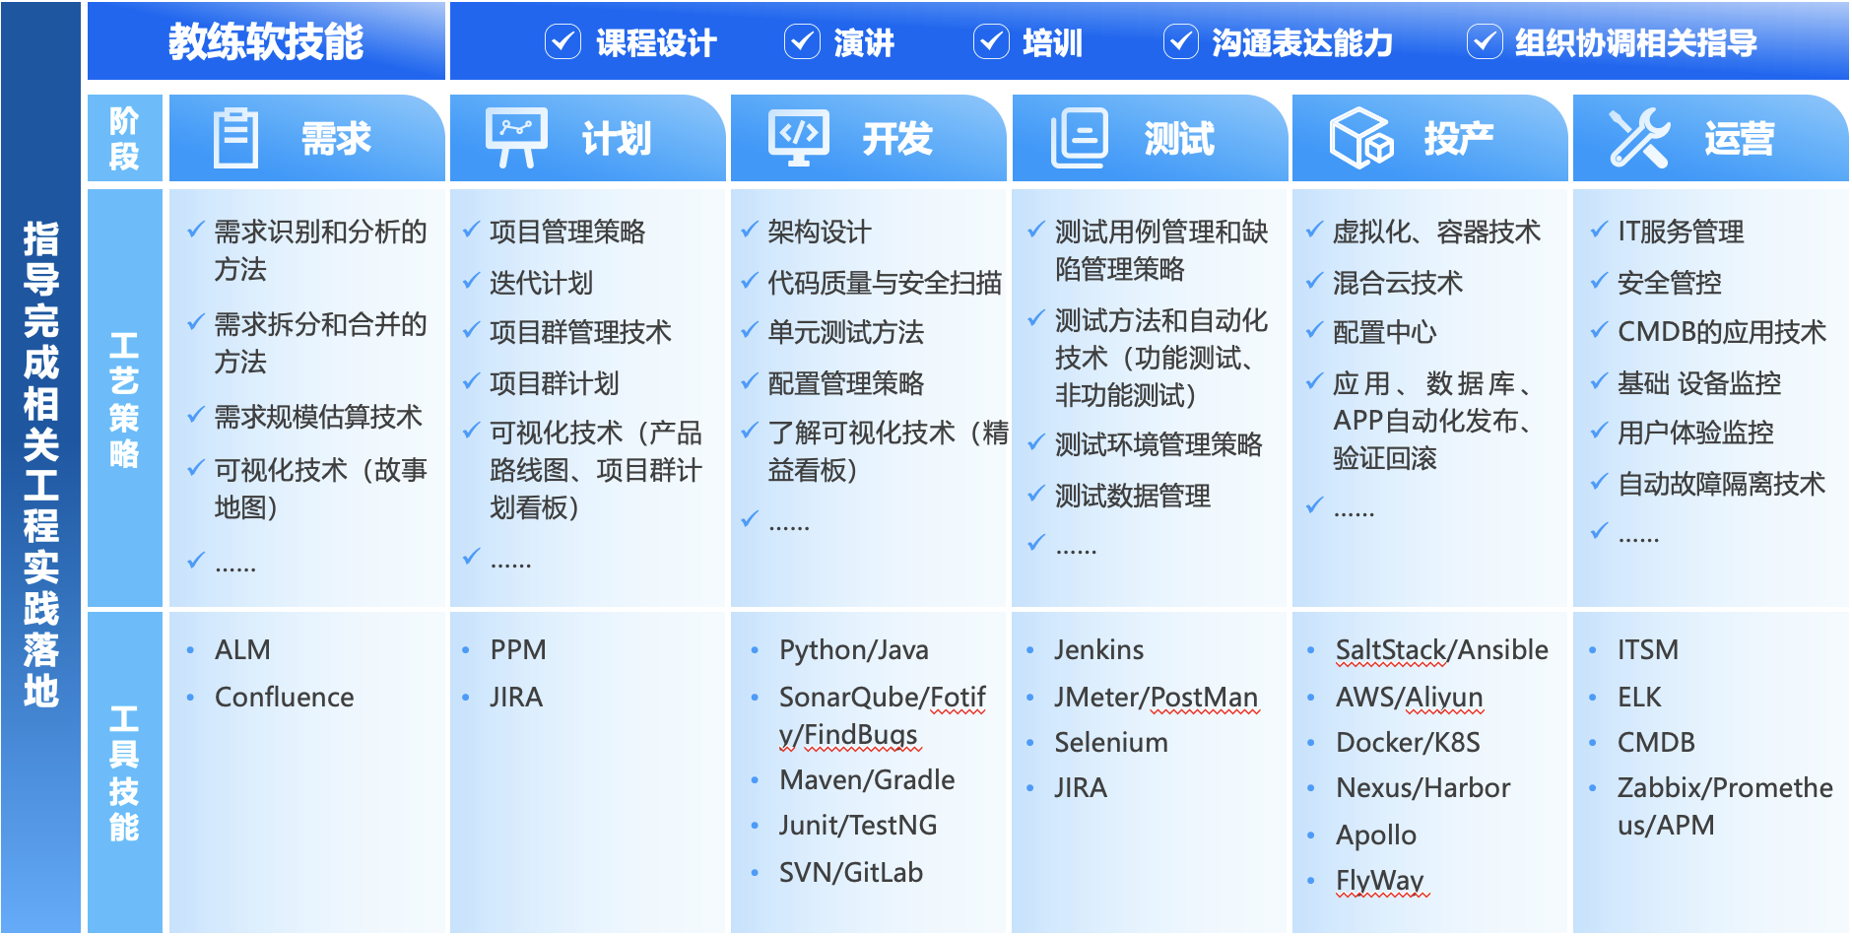Select the 测试 stage header
The height and width of the screenshot is (936, 1852).
(1150, 138)
